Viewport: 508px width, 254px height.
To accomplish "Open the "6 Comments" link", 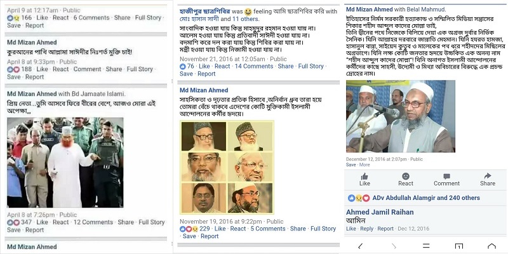I will (x=91, y=18).
